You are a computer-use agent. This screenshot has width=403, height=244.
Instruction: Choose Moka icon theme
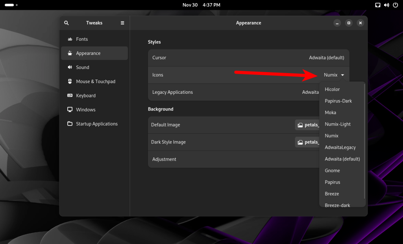coord(331,113)
